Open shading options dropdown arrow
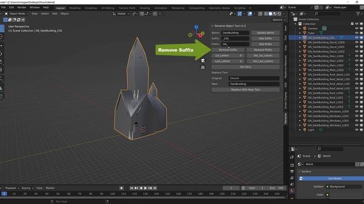Screen dimensions: 364x204 point(284,14)
